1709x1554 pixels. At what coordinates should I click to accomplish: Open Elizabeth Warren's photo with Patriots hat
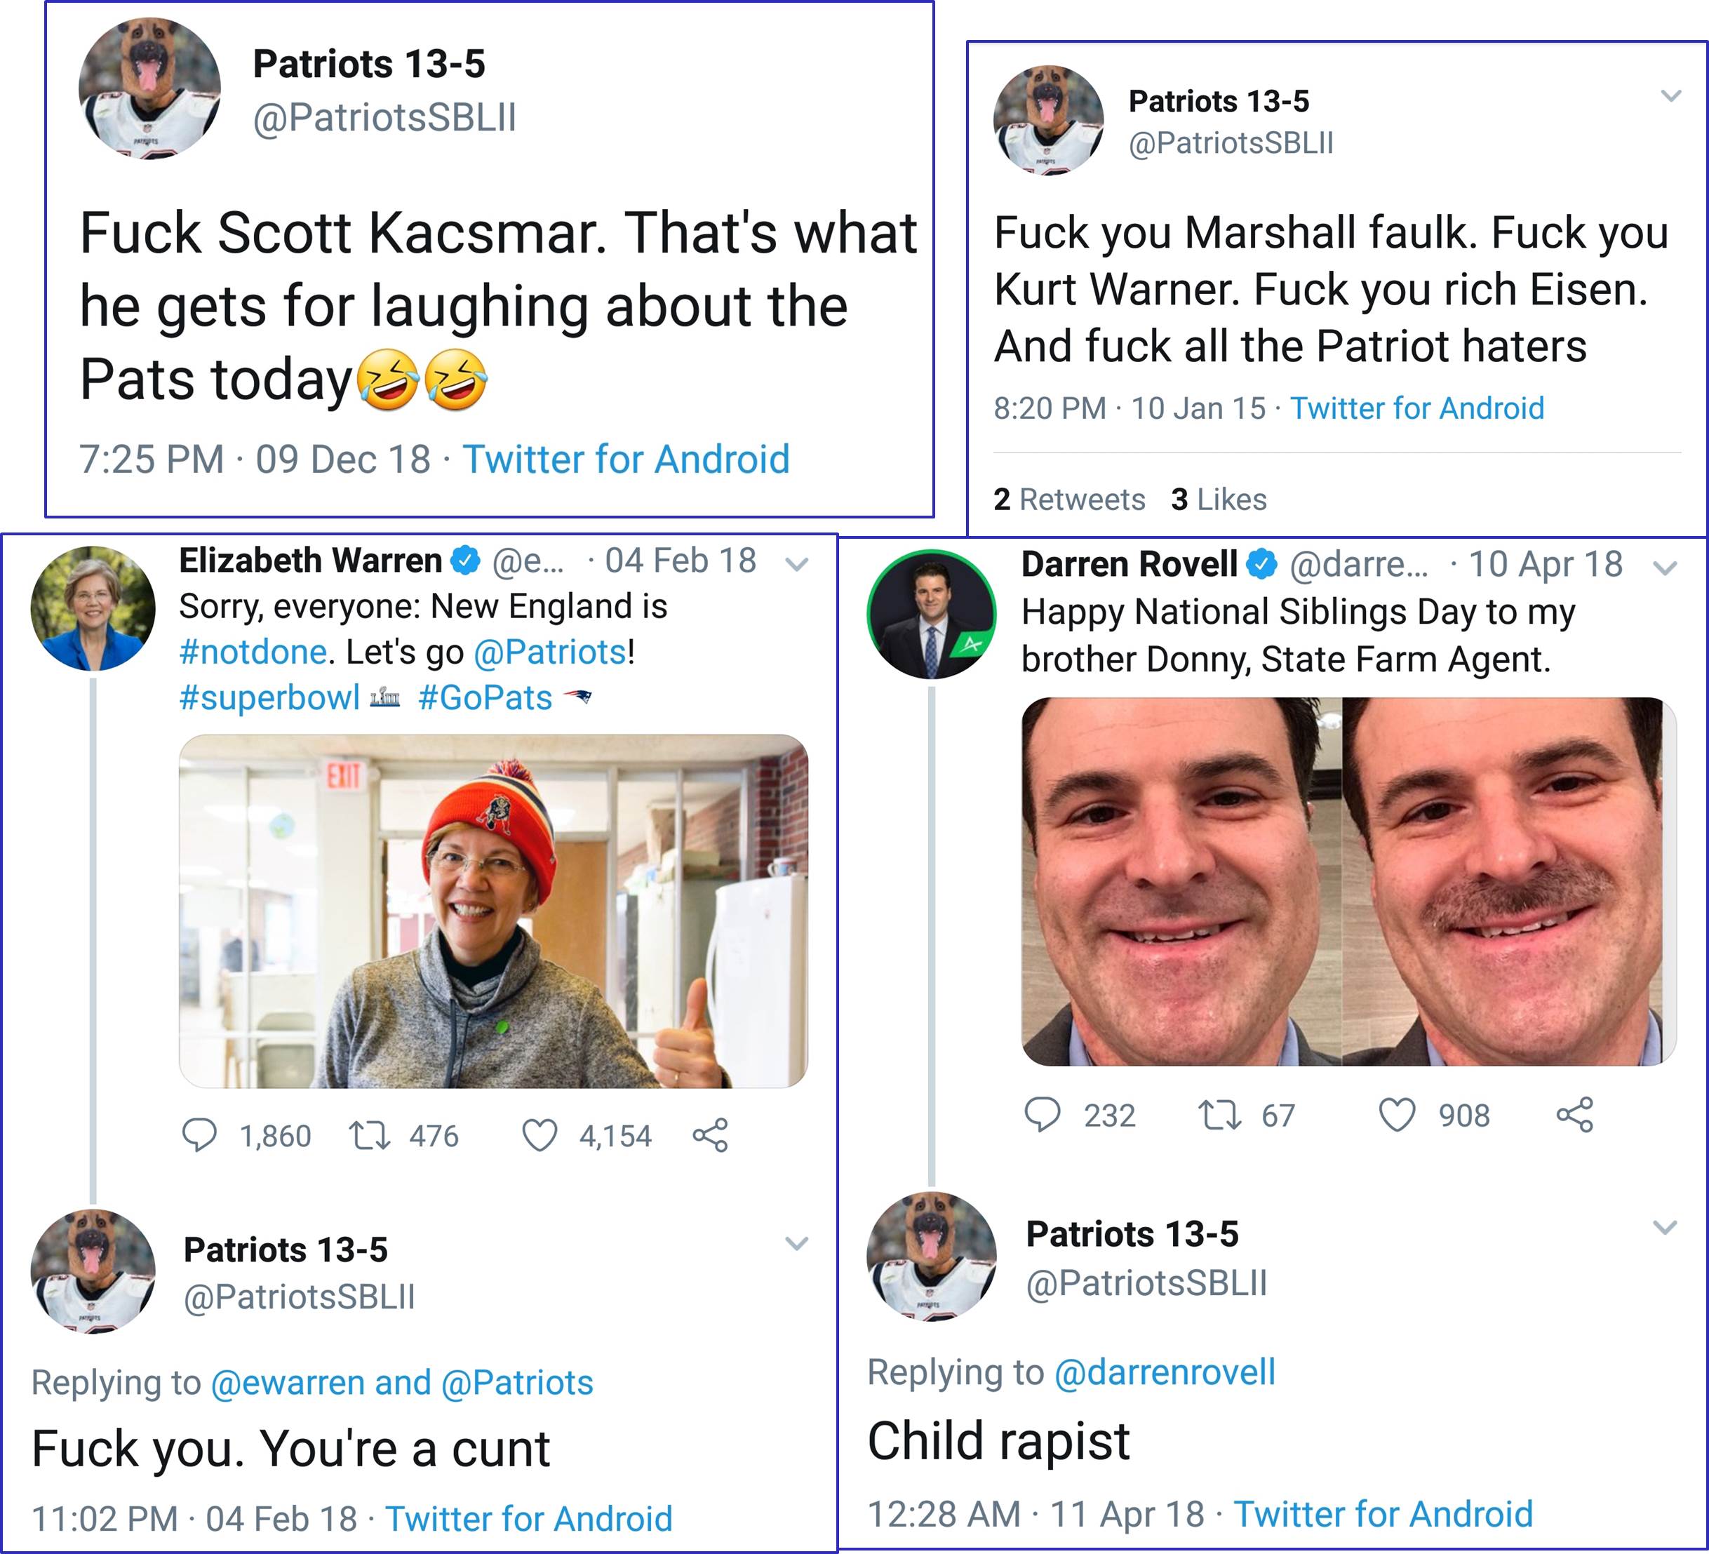click(x=493, y=911)
